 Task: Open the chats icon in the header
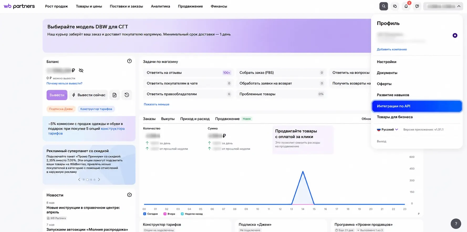coord(395,6)
